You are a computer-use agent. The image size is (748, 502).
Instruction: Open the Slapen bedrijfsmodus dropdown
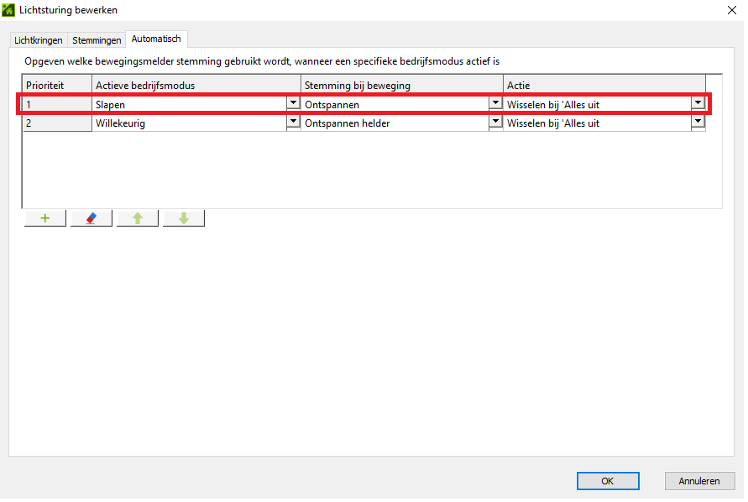tap(293, 104)
